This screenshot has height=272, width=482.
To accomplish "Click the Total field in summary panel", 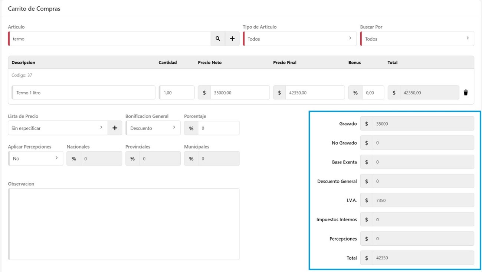I will 423,258.
